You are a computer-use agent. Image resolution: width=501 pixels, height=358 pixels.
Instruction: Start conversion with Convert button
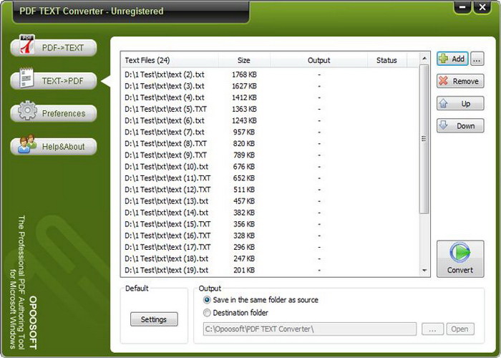(x=460, y=259)
